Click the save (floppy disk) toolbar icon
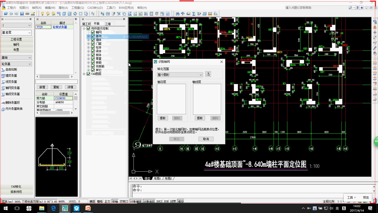Image resolution: width=378 pixels, height=213 pixels. click(x=22, y=14)
